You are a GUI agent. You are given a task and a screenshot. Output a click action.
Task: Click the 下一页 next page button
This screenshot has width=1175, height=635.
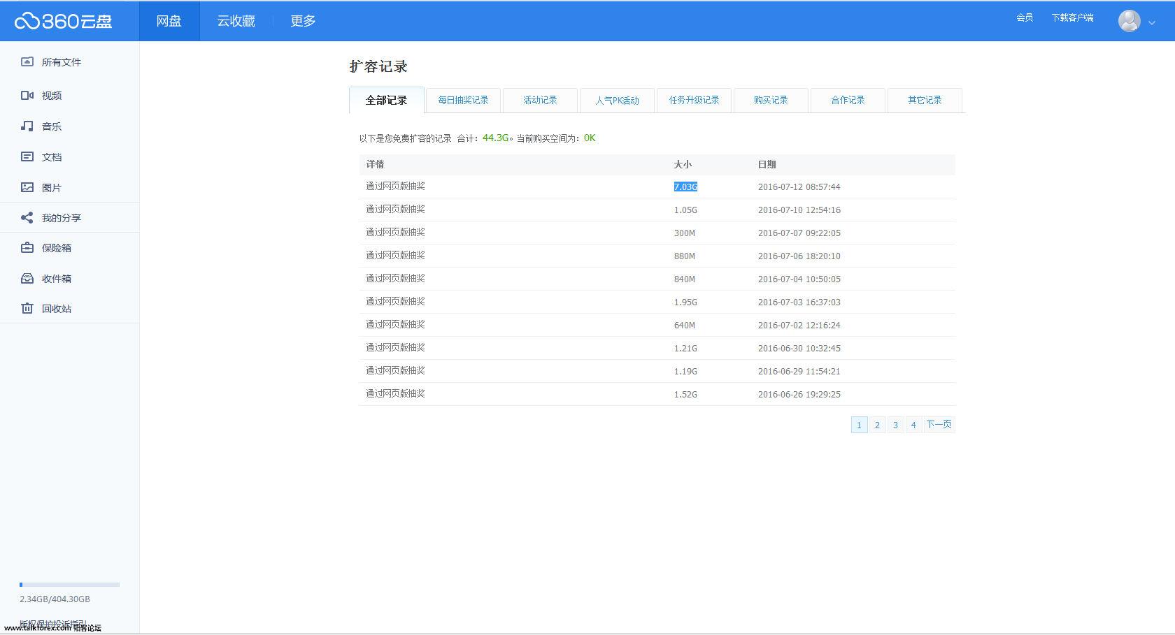pos(939,425)
